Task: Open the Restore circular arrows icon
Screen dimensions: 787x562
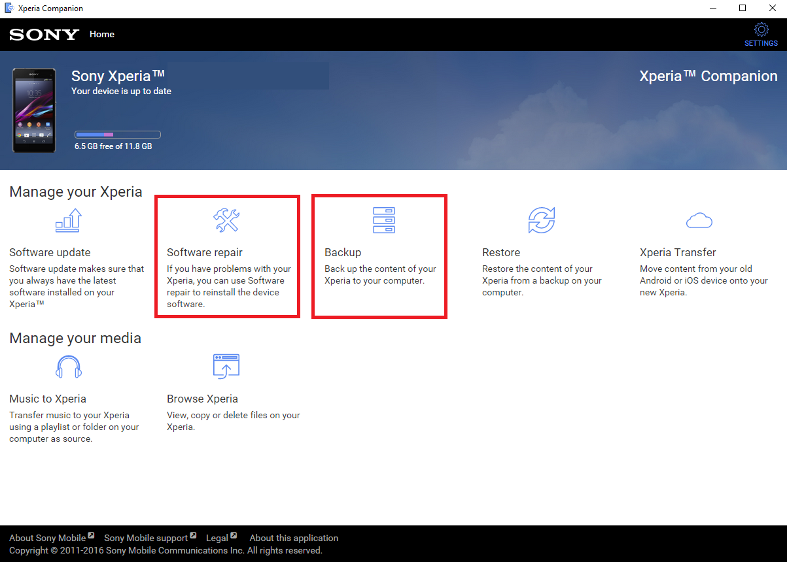Action: [541, 220]
